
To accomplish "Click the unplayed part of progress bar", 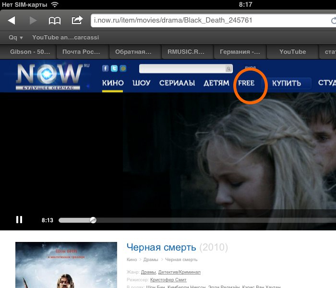I will pyautogui.click(x=216, y=220).
